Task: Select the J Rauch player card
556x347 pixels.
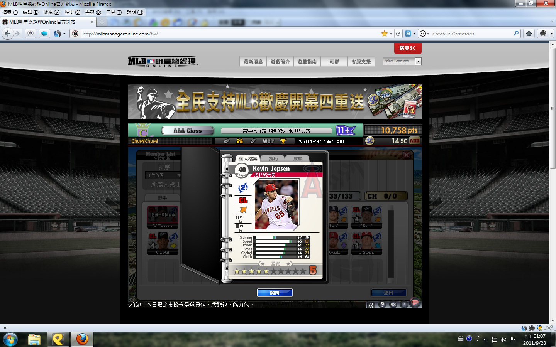Action: tap(367, 217)
